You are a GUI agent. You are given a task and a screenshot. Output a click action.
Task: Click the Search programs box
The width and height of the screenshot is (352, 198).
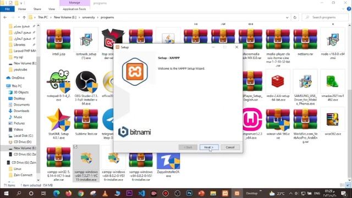(326, 17)
